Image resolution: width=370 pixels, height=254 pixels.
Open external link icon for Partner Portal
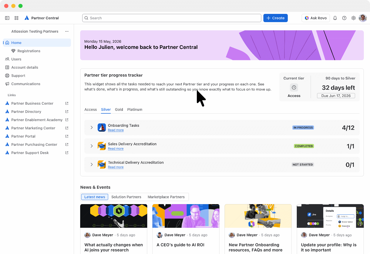(x=67, y=136)
